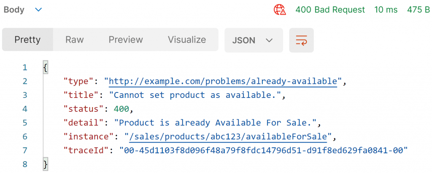Click the opening curly brace bracket
Viewport: 432px width, 173px height.
[46, 68]
